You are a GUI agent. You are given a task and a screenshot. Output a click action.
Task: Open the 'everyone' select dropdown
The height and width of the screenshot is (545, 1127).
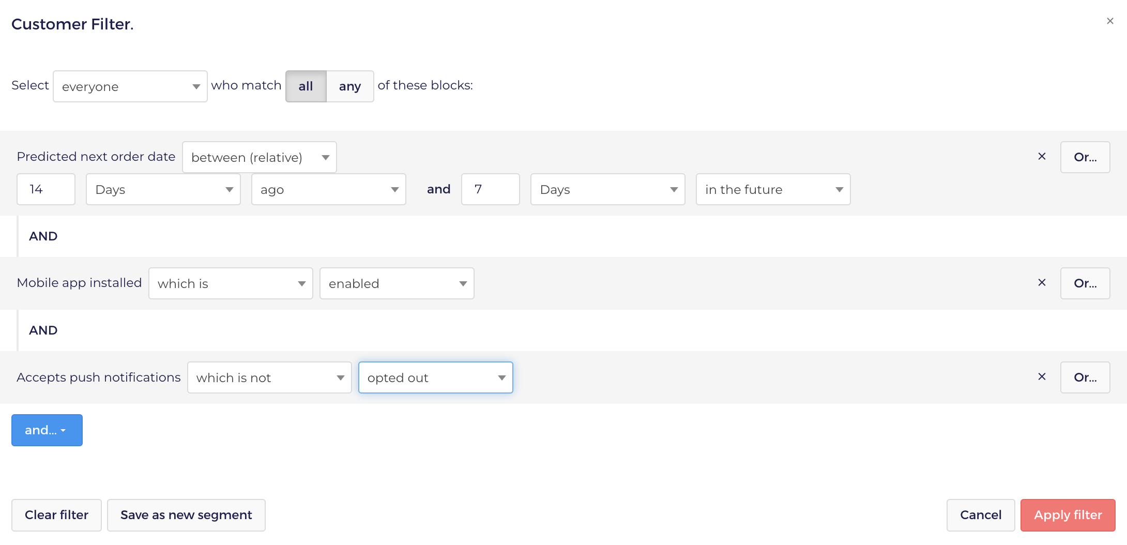[130, 86]
